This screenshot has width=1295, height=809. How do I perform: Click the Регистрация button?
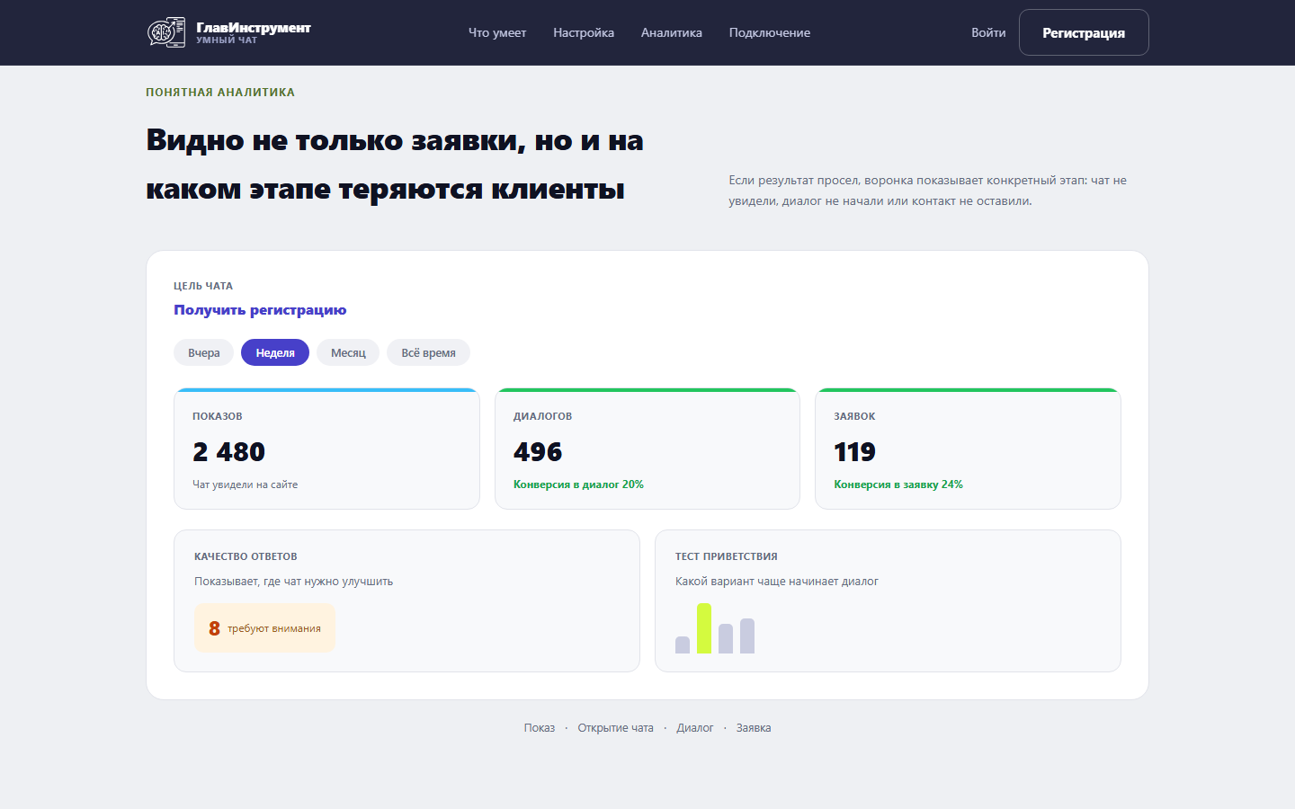point(1084,32)
